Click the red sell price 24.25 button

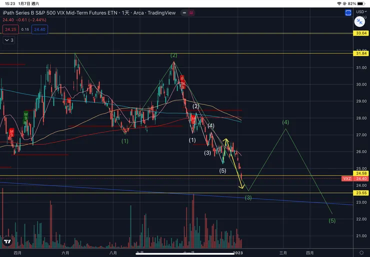pos(10,29)
